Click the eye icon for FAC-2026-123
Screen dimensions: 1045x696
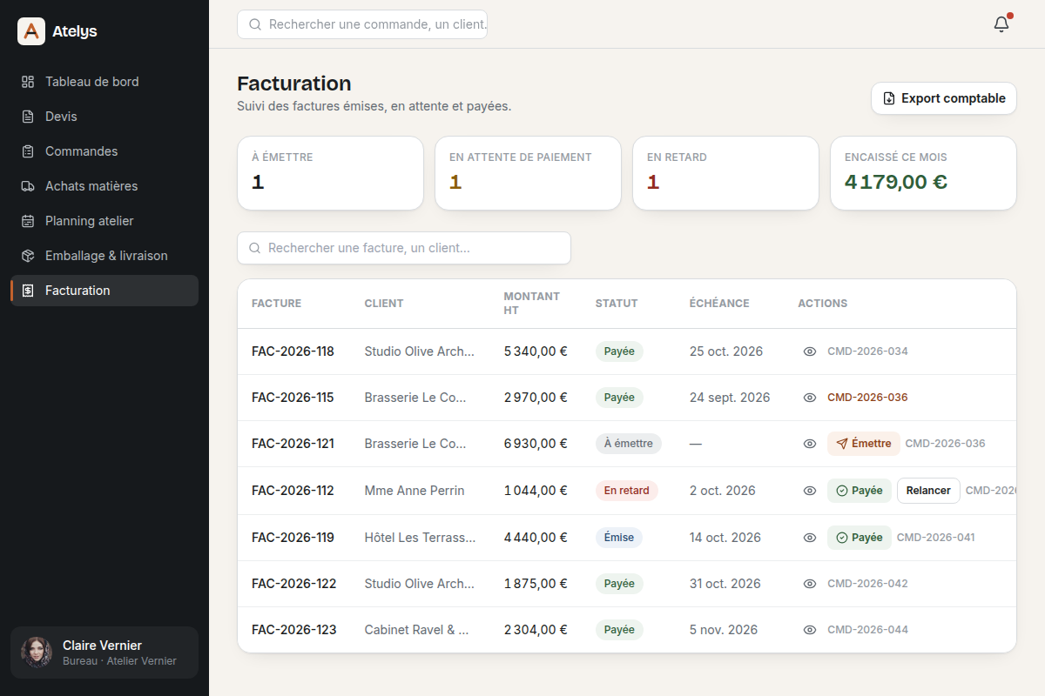point(810,630)
